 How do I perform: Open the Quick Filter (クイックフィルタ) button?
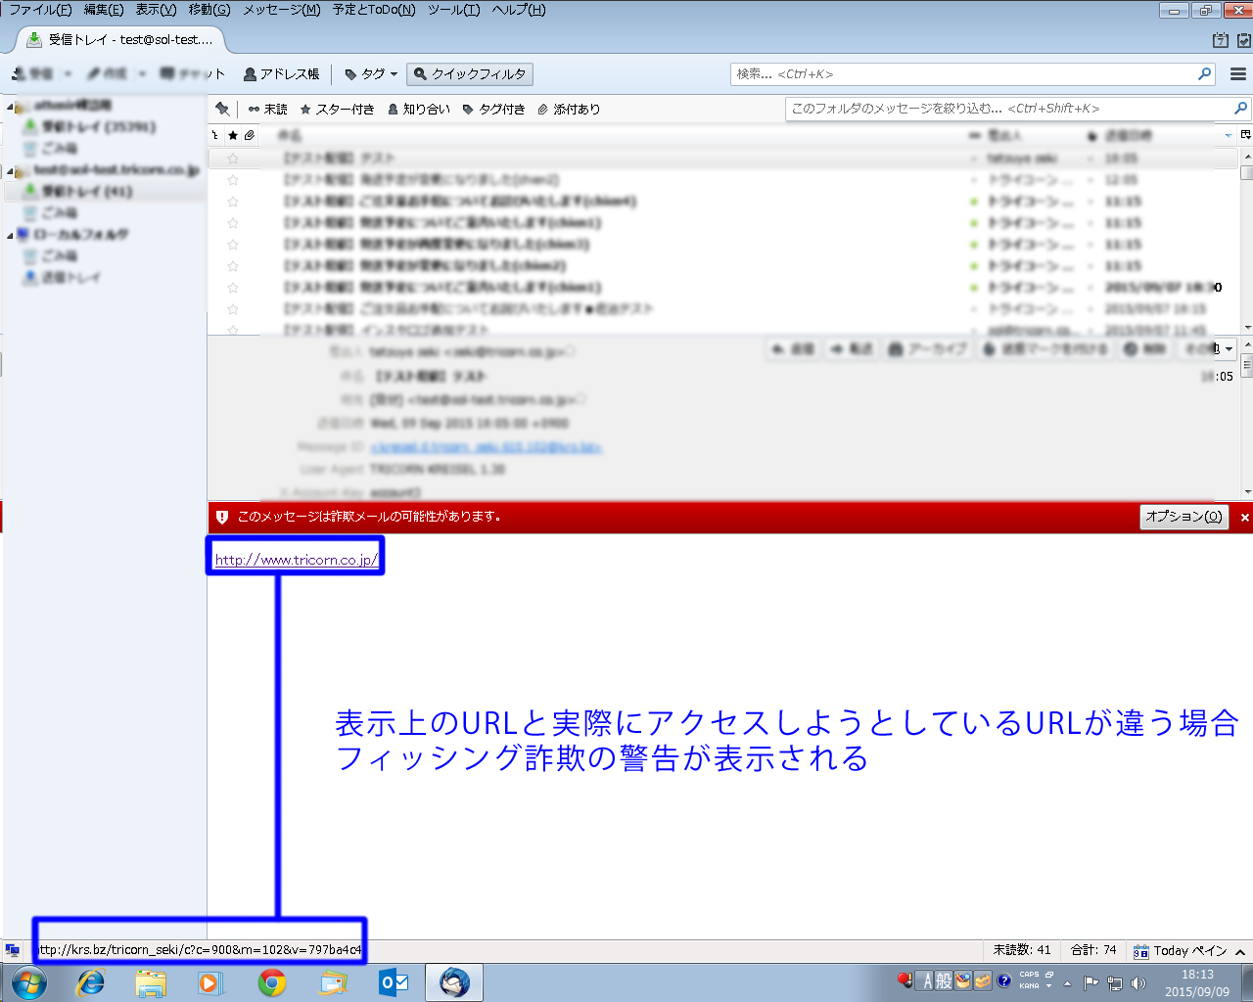470,74
